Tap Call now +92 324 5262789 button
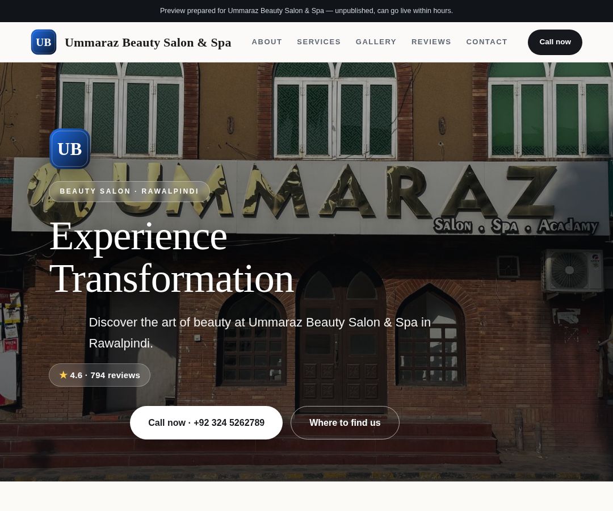The image size is (613, 511). pyautogui.click(x=206, y=422)
